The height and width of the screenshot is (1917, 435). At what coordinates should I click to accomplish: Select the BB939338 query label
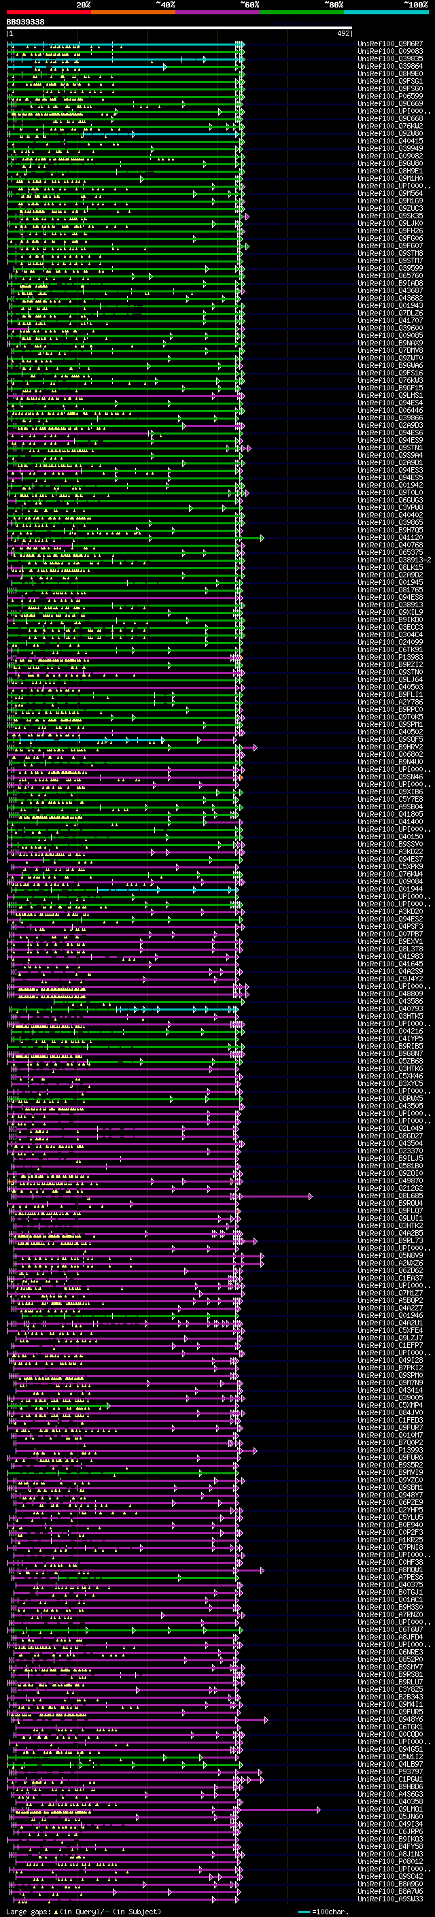(25, 22)
